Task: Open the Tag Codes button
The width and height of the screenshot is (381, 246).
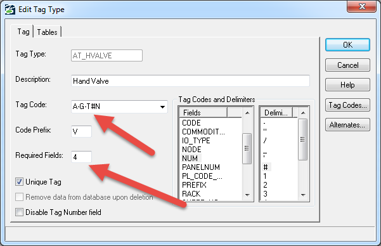Action: coord(347,105)
